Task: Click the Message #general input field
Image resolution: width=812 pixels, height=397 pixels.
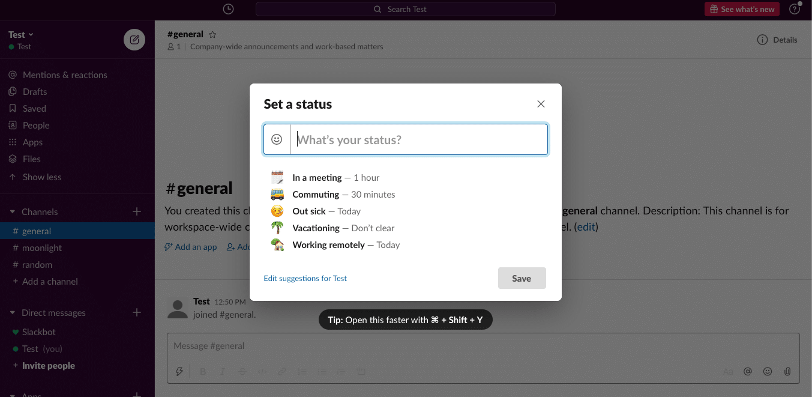Action: pos(483,347)
